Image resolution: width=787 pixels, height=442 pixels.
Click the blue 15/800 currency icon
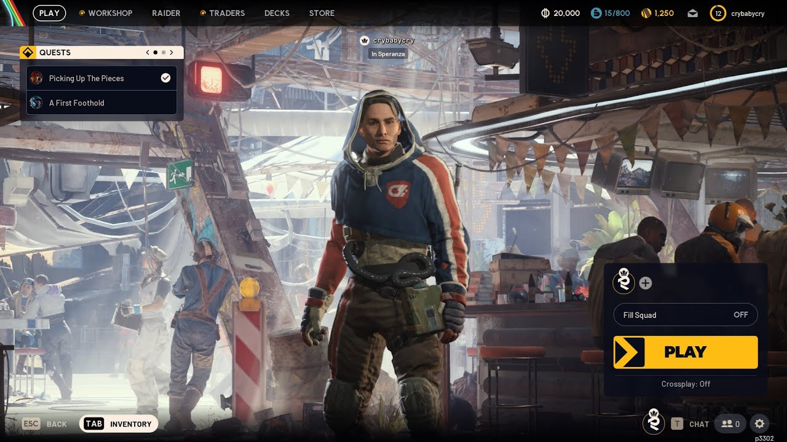(x=595, y=13)
